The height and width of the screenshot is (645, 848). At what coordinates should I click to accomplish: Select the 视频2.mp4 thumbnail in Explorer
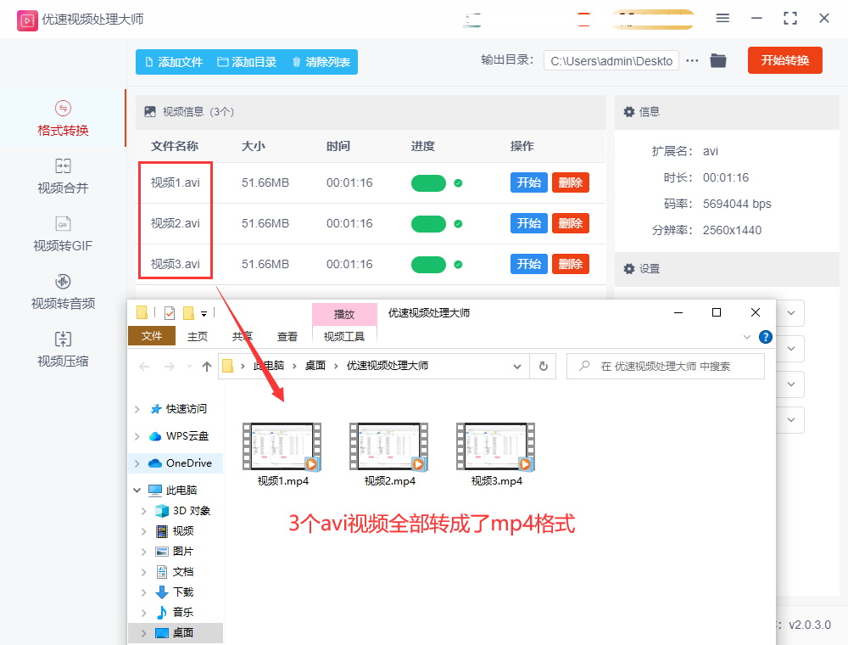click(x=388, y=449)
